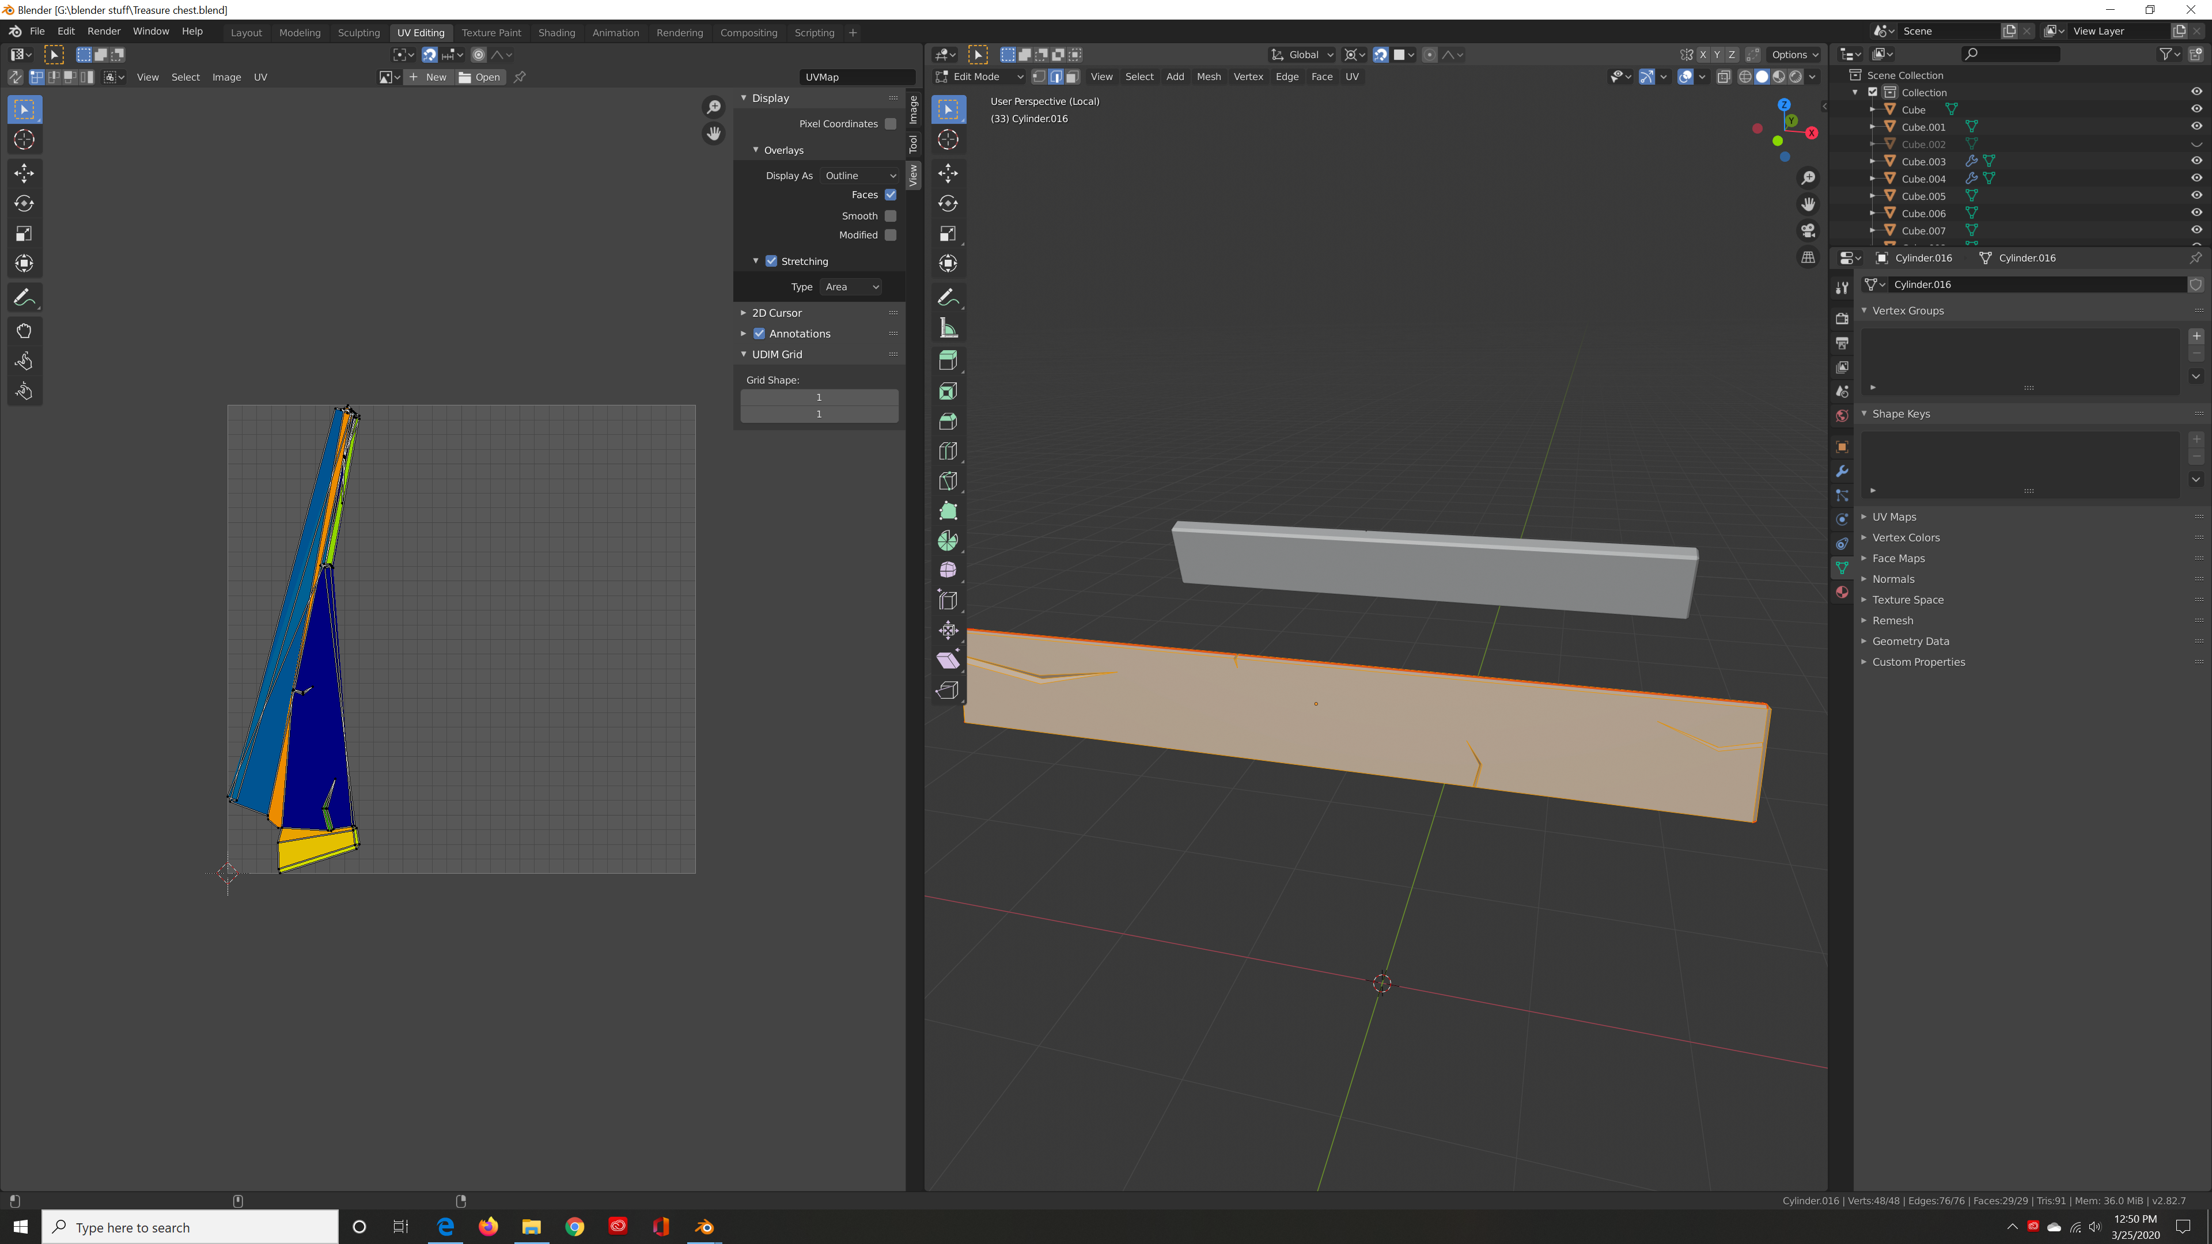Click the UVMap name field
2212x1244 pixels.
pyautogui.click(x=855, y=77)
